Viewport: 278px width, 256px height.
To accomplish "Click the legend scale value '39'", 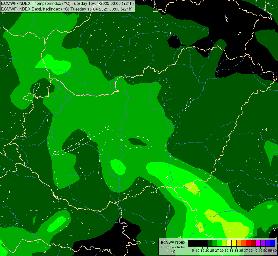I will 251,251.
